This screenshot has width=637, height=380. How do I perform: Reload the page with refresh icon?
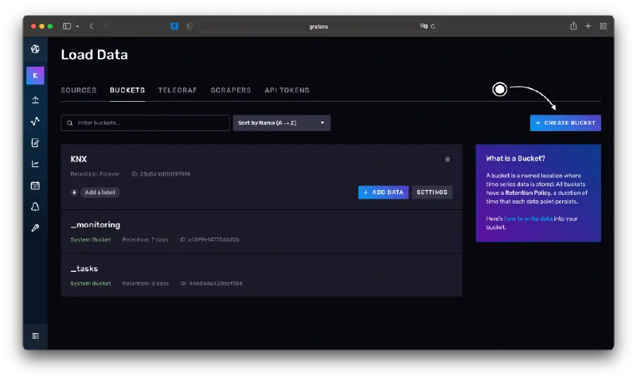coord(433,26)
